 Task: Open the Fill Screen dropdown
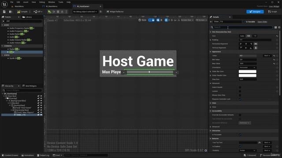pyautogui.click(x=201, y=20)
